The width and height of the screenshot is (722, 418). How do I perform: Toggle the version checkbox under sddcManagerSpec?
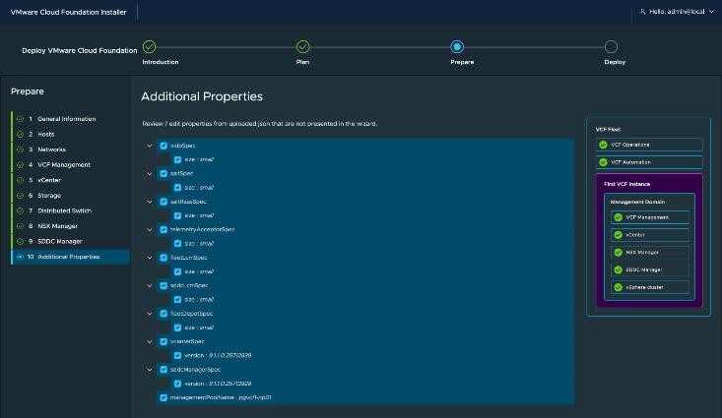pyautogui.click(x=177, y=384)
